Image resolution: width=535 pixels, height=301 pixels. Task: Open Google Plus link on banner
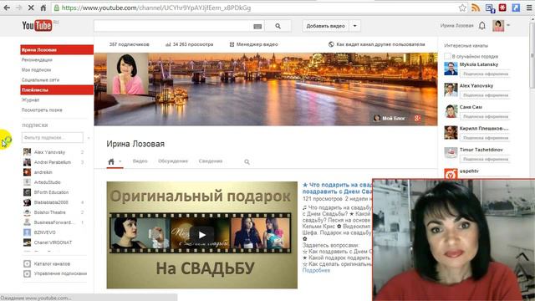coord(417,119)
